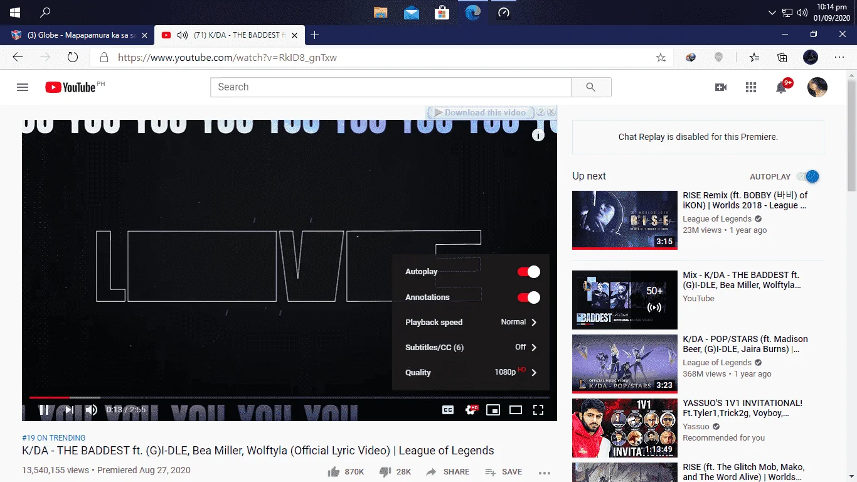
Task: Open the YouTube account avatar menu
Action: point(817,87)
